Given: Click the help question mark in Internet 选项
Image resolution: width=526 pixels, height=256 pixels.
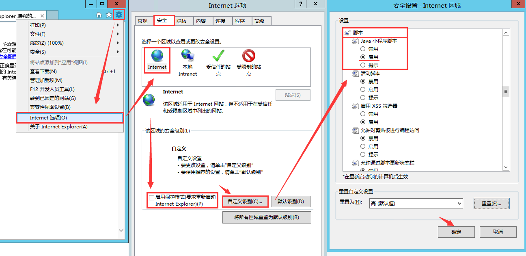Looking at the screenshot, I should pyautogui.click(x=301, y=4).
